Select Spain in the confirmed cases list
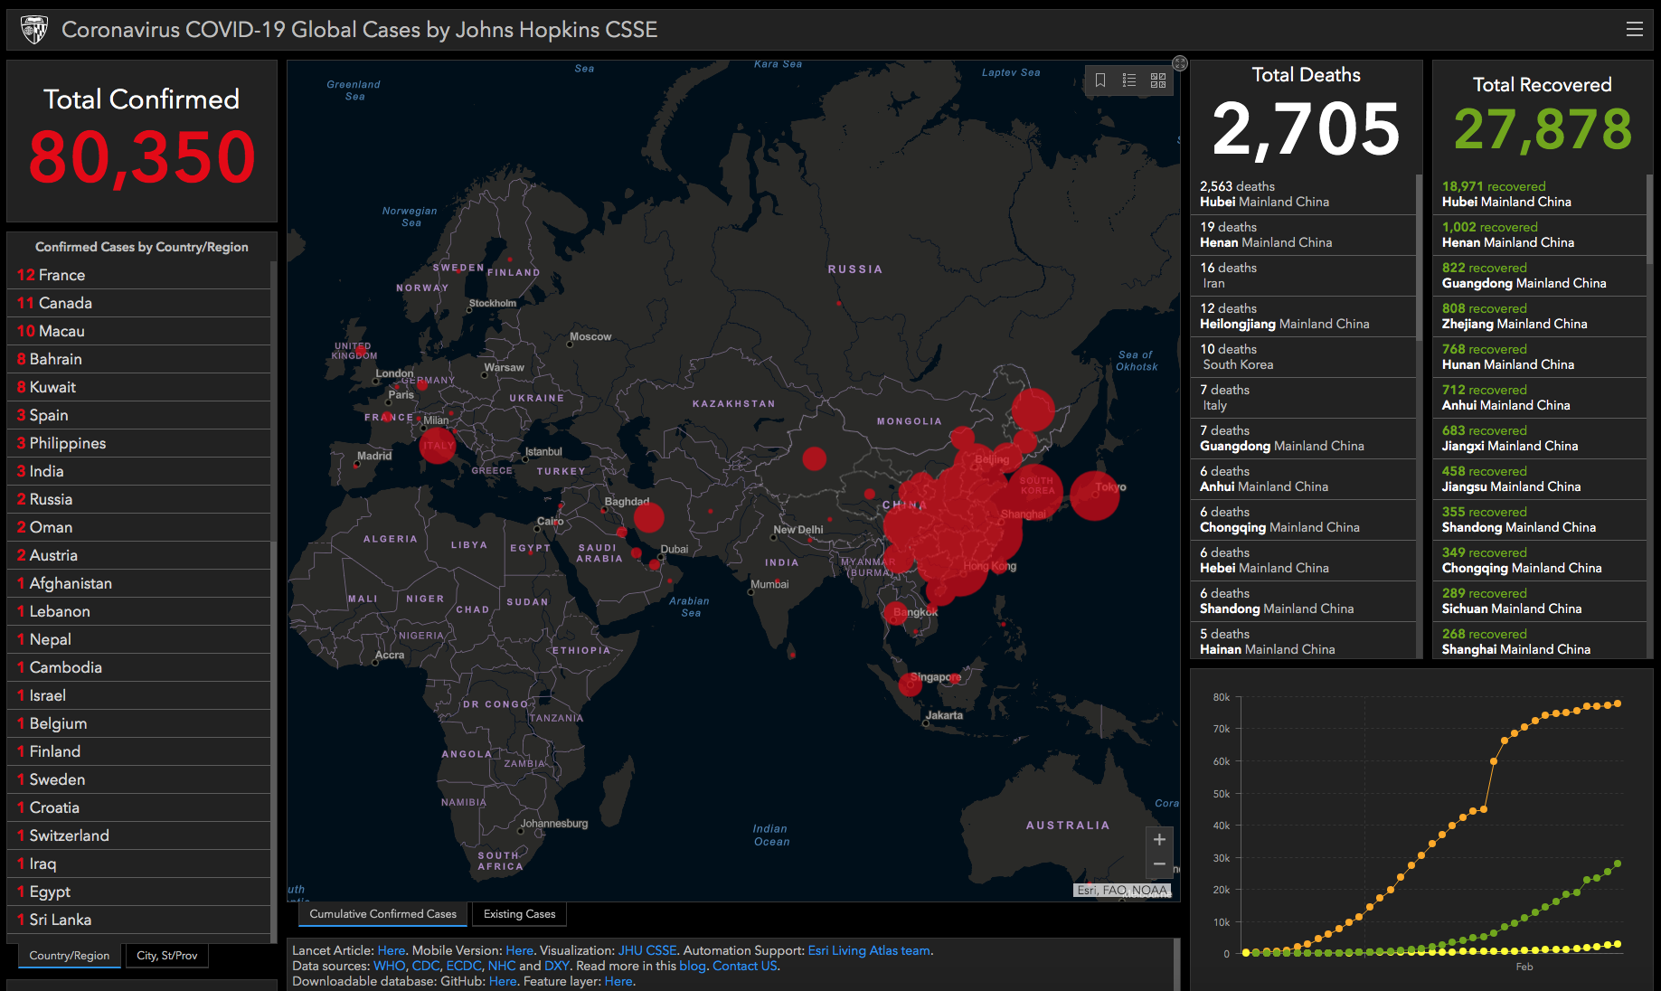 pyautogui.click(x=138, y=415)
